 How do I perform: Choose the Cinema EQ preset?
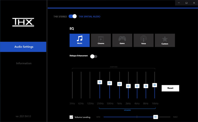pyautogui.click(x=101, y=40)
